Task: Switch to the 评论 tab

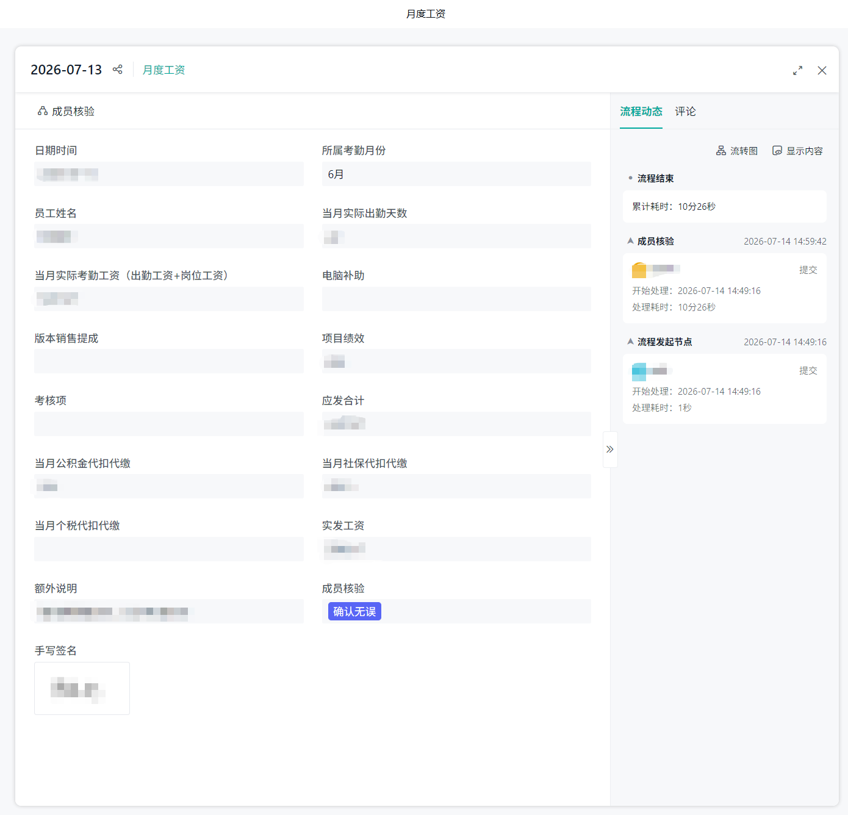Action: tap(685, 111)
